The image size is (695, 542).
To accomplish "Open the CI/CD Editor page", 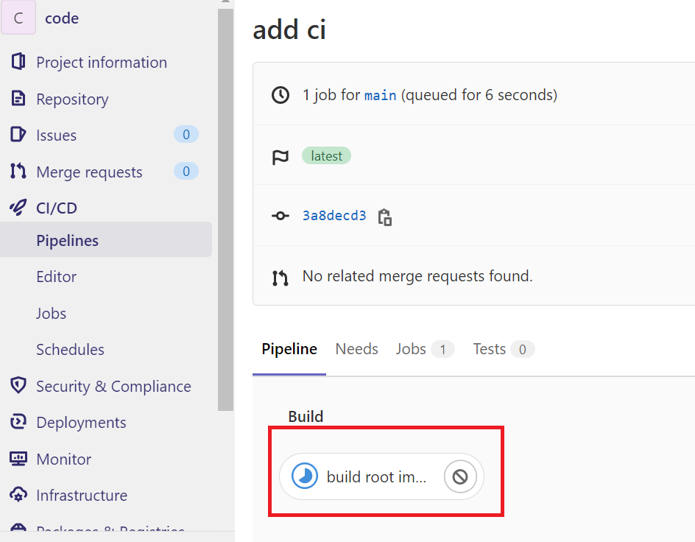I will point(56,277).
